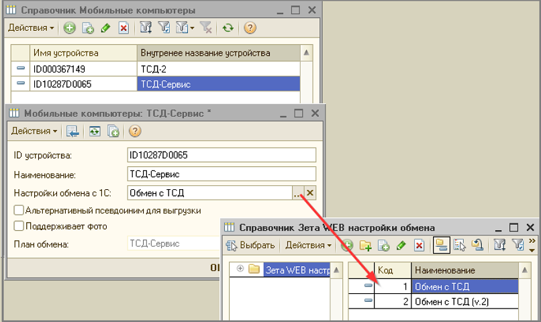This screenshot has height=322, width=541.
Task: Enable Альтернативный псевдоним для выгрузки checkbox
Action: point(19,210)
